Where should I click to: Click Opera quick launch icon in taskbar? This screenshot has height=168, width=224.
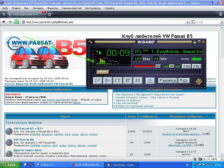point(31,165)
